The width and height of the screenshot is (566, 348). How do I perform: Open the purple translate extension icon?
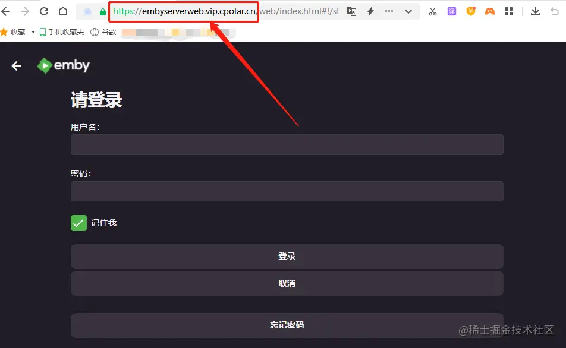click(452, 11)
